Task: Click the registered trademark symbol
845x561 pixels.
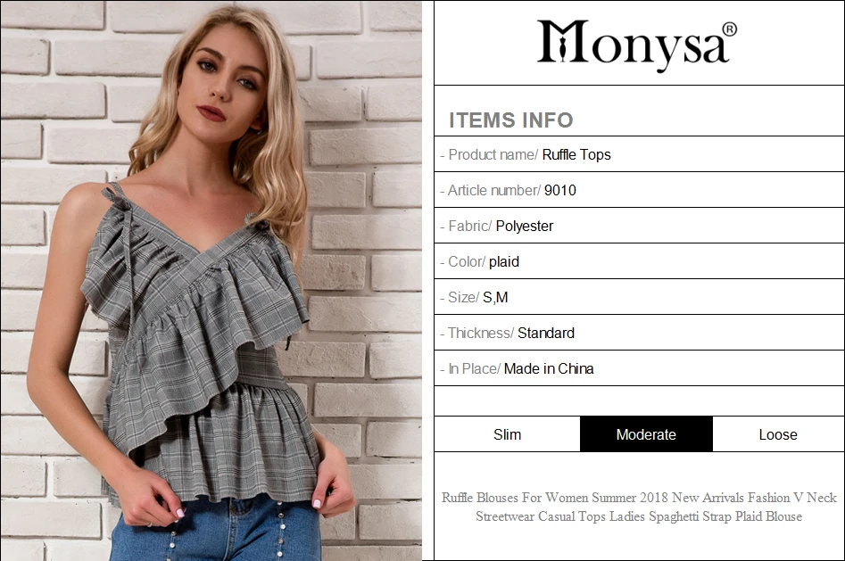Action: (729, 29)
